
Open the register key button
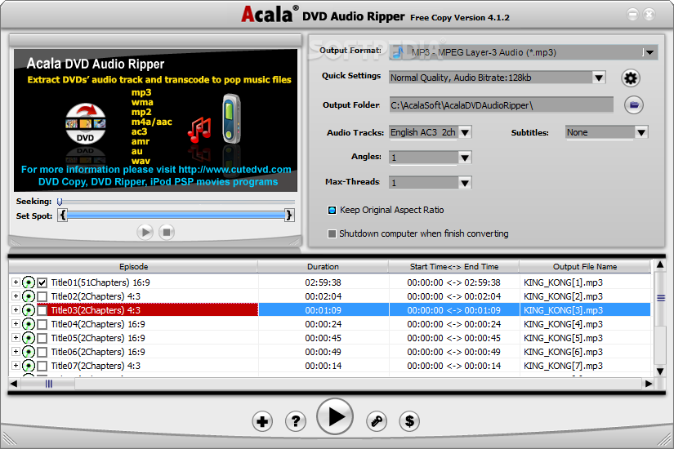click(377, 421)
